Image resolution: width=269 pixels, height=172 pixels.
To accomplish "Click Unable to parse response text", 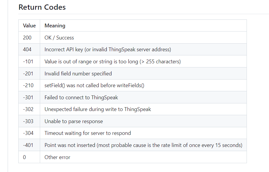I will click(74, 121).
